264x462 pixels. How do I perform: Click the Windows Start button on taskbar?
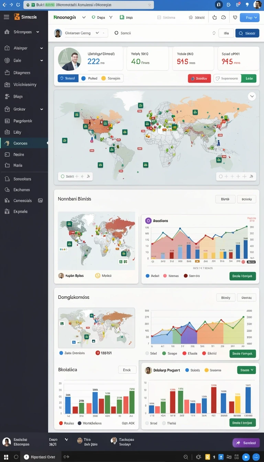6,457
